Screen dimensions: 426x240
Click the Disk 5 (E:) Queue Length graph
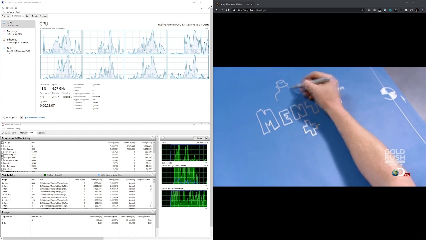click(184, 199)
